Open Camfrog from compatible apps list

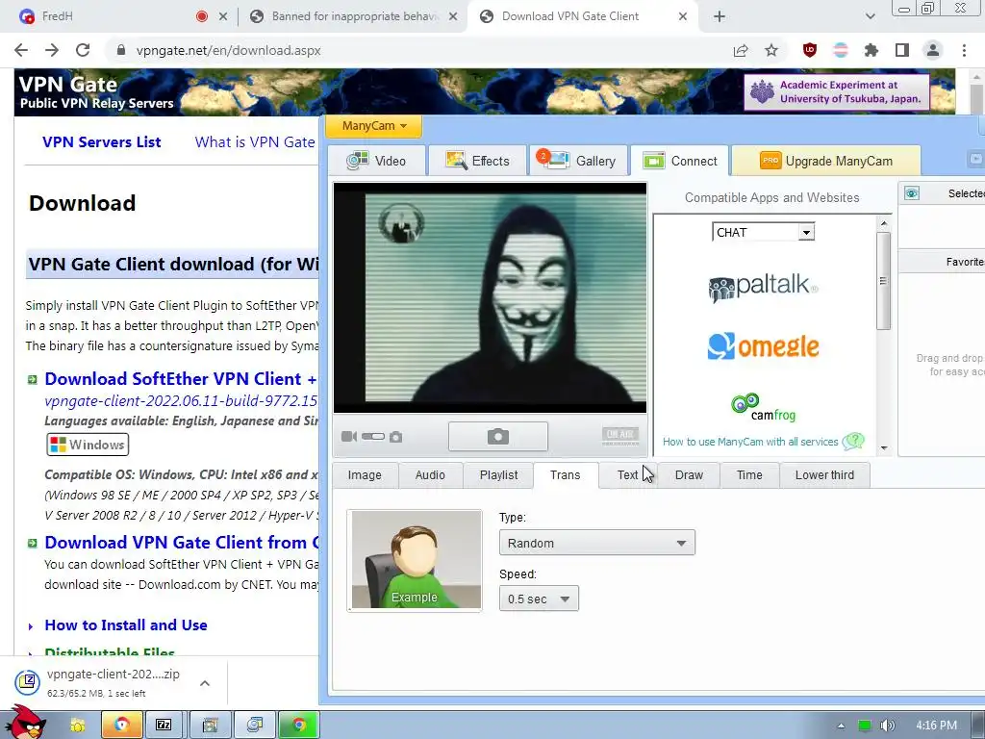763,408
